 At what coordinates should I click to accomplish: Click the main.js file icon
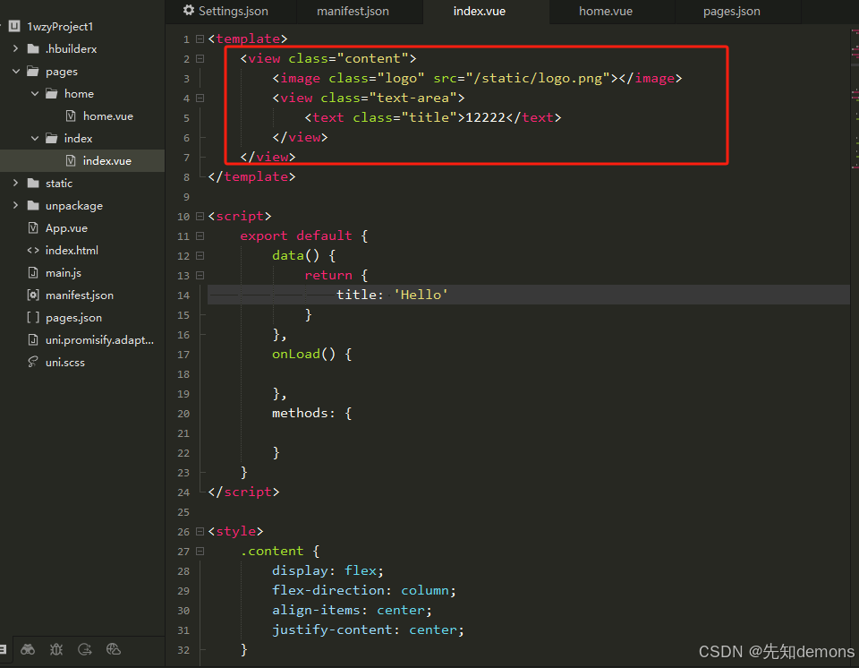(33, 272)
